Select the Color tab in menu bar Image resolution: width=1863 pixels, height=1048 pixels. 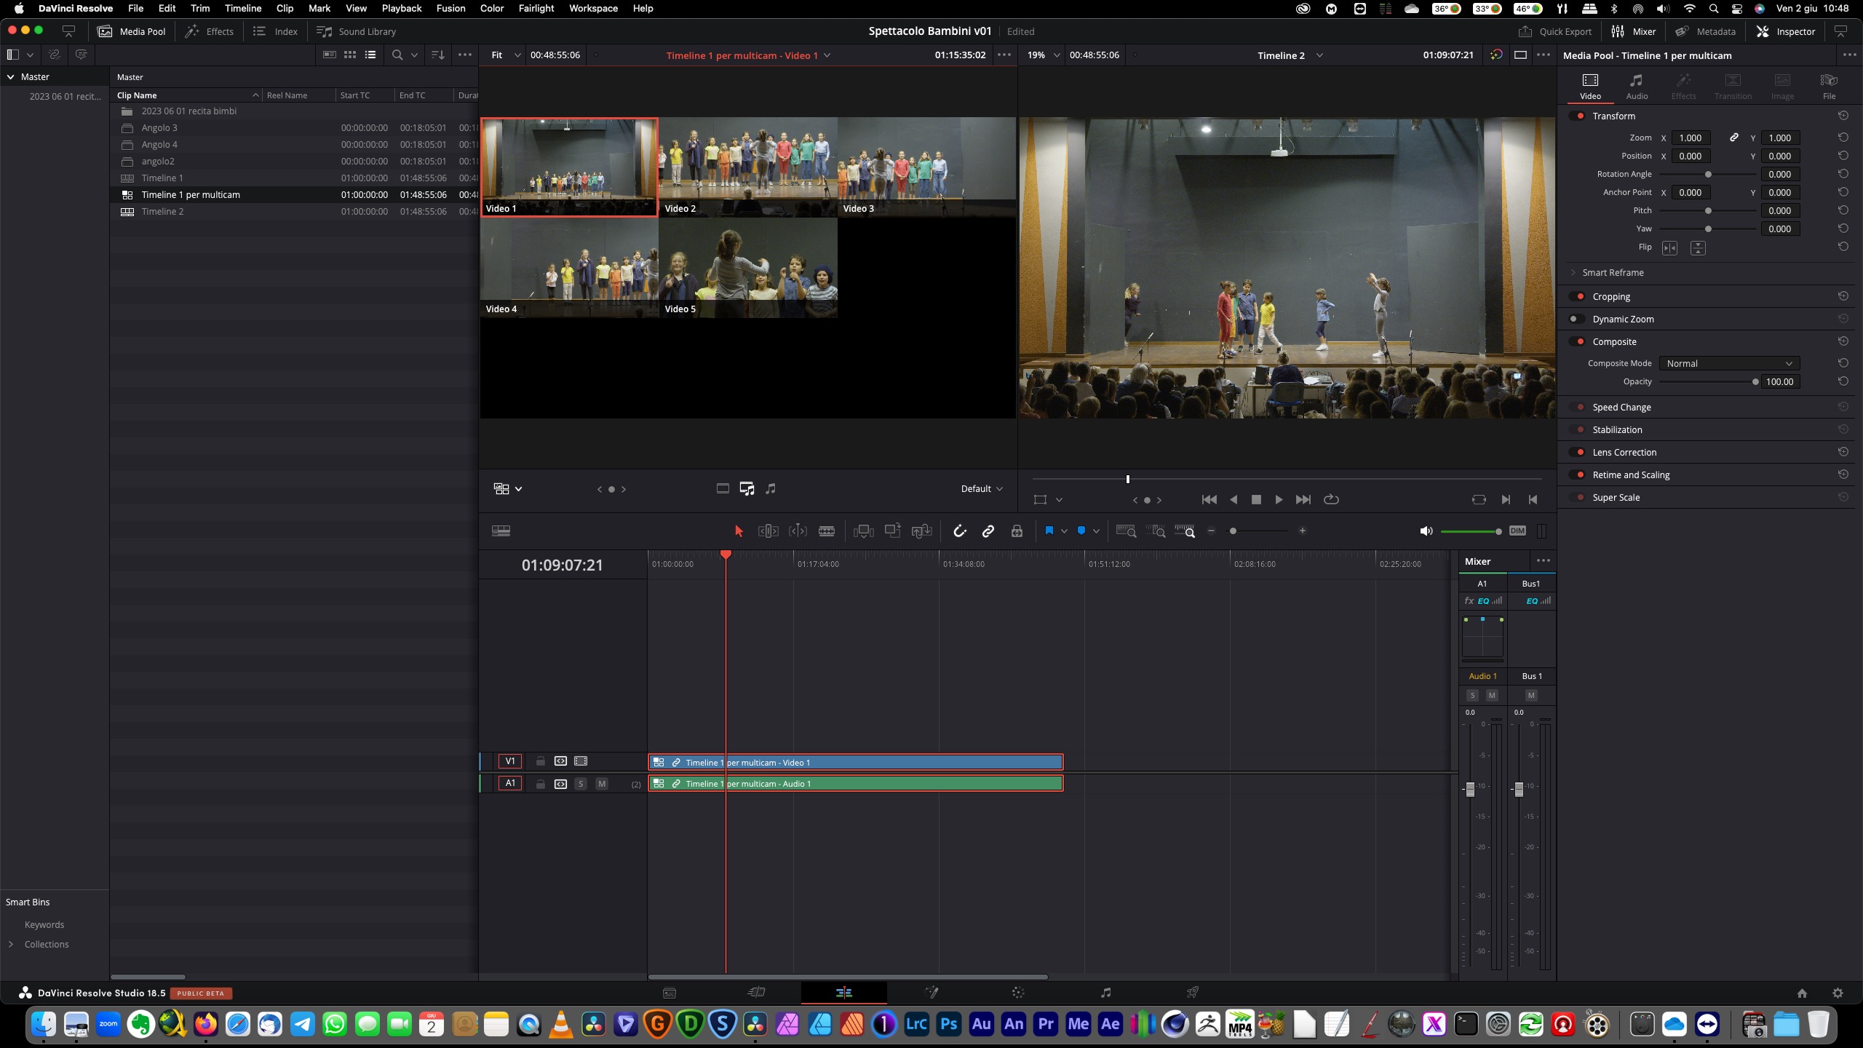[x=491, y=9]
